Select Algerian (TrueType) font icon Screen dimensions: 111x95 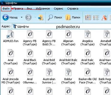tap(68, 34)
